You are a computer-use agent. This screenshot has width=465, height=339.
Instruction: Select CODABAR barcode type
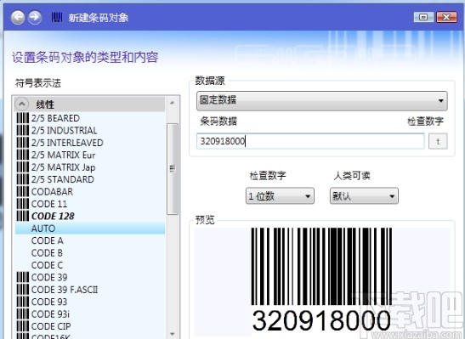(x=52, y=192)
